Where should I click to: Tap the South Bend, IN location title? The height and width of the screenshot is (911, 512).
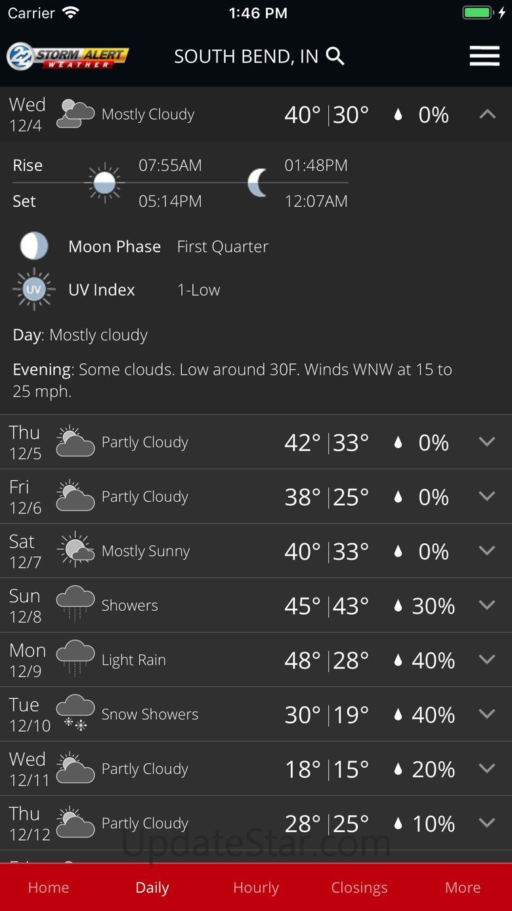point(246,56)
